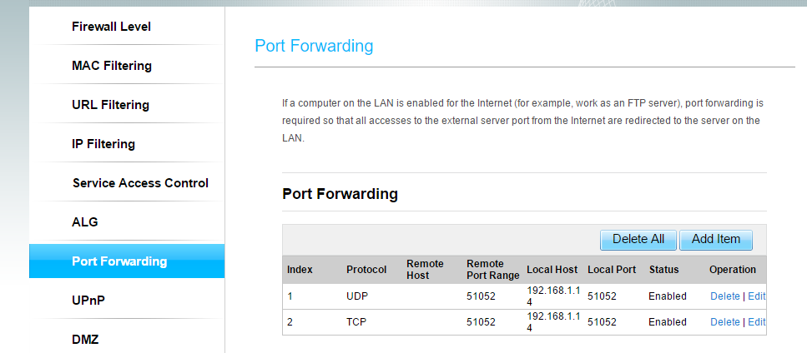Delete the UDP port forwarding rule

point(724,296)
